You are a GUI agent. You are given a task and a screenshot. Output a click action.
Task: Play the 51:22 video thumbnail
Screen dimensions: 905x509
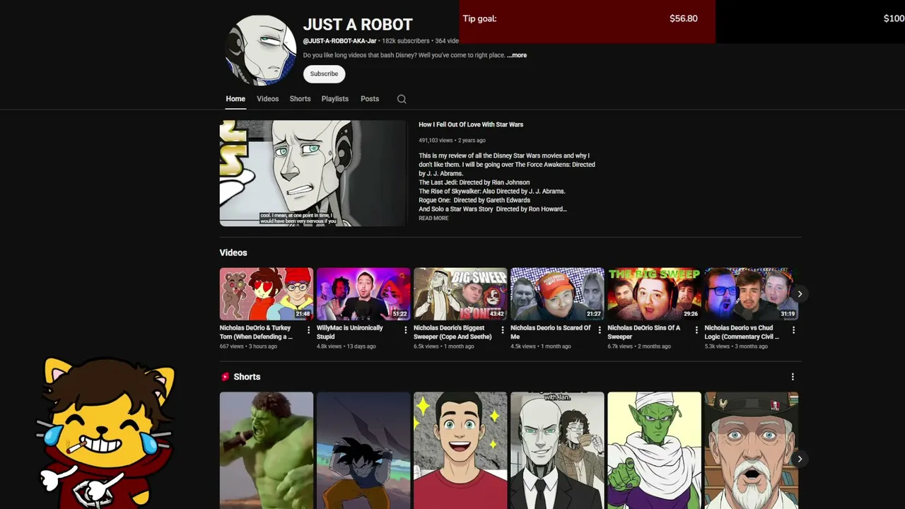tap(363, 294)
